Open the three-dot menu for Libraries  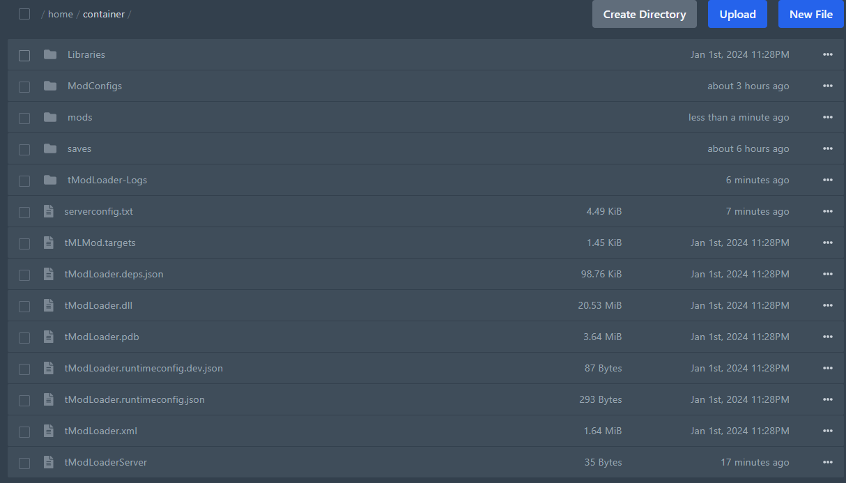828,54
